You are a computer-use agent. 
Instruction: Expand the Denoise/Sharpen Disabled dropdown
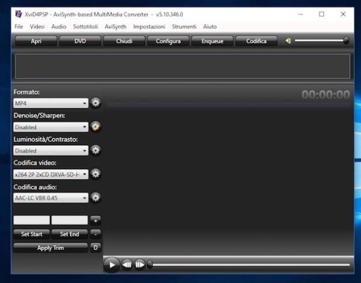tap(51, 127)
